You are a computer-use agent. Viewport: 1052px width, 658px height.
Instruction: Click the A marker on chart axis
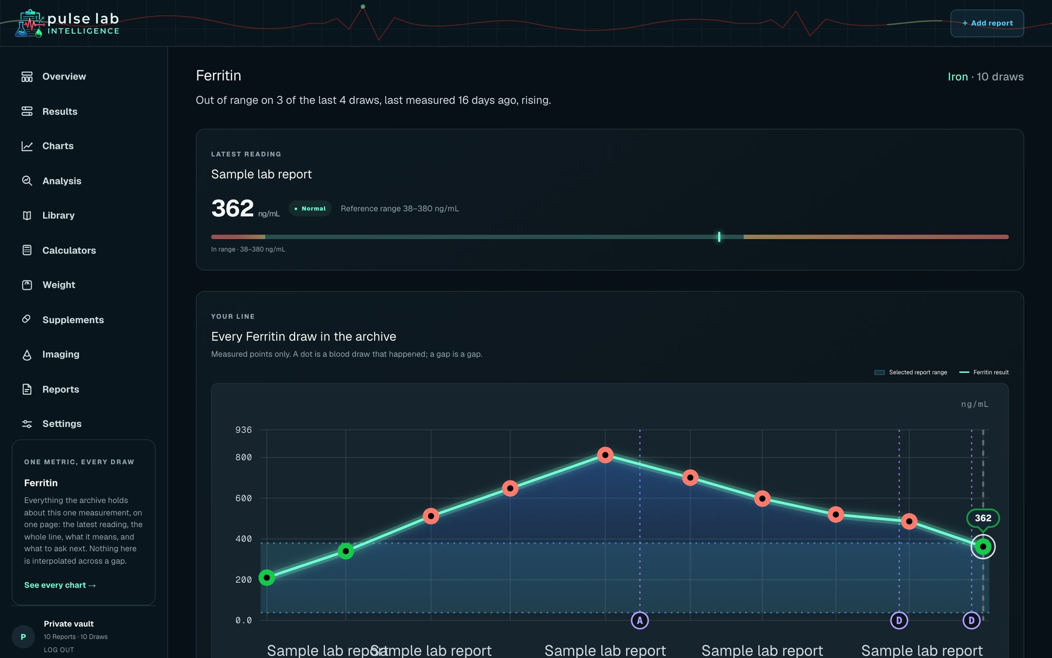pos(640,621)
